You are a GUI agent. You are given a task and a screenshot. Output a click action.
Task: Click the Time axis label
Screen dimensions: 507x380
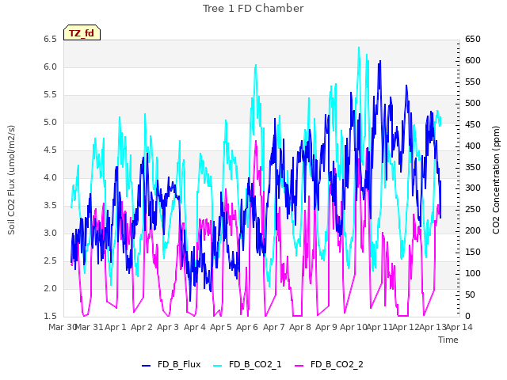(x=448, y=340)
